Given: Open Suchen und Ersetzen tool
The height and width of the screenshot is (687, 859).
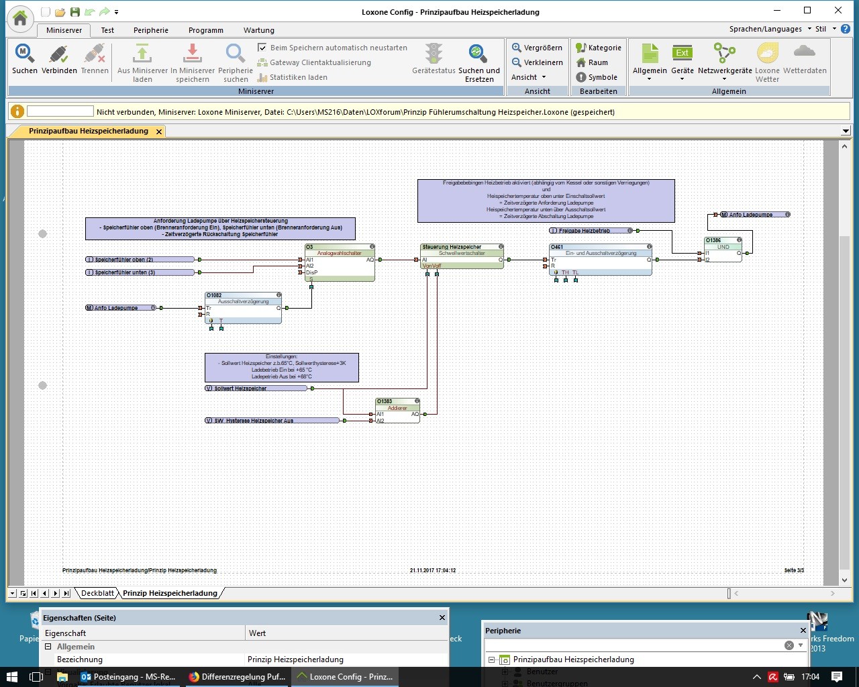Looking at the screenshot, I should click(x=478, y=53).
